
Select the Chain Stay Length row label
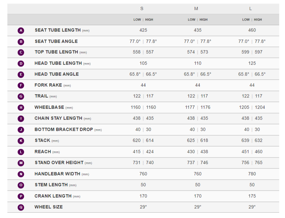click(x=58, y=118)
